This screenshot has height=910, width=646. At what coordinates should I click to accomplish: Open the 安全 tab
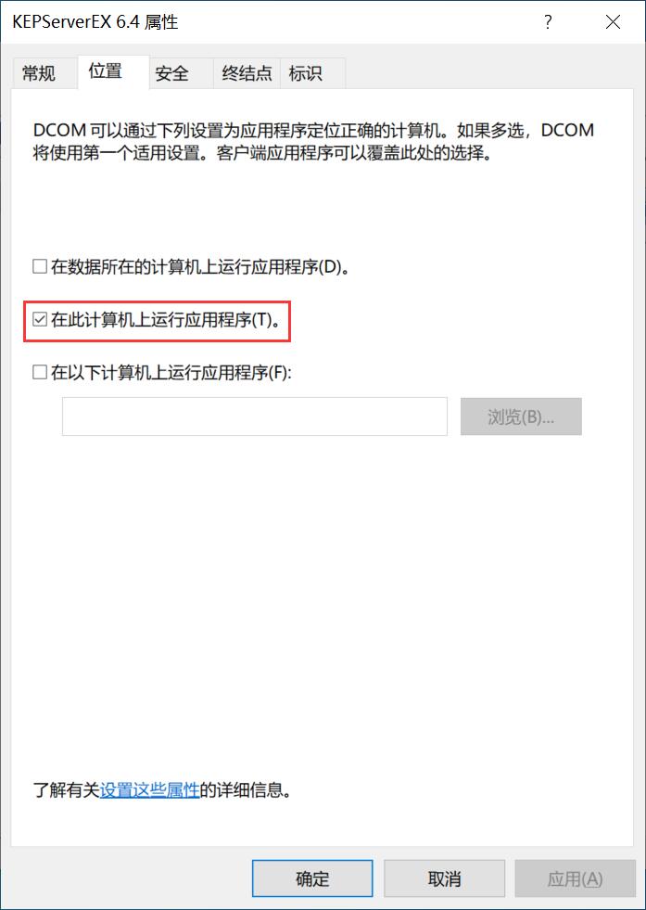(171, 73)
